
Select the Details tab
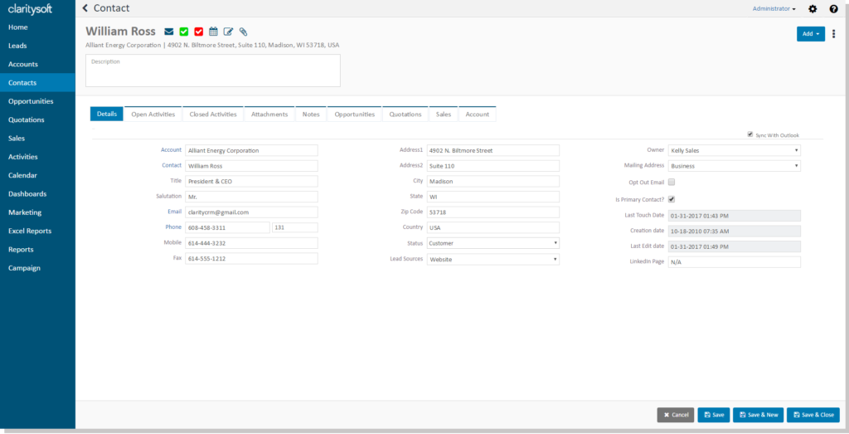click(x=107, y=115)
